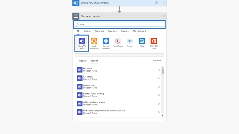Select the Office 365 Users connector
The image size is (239, 134).
pyautogui.click(x=154, y=44)
